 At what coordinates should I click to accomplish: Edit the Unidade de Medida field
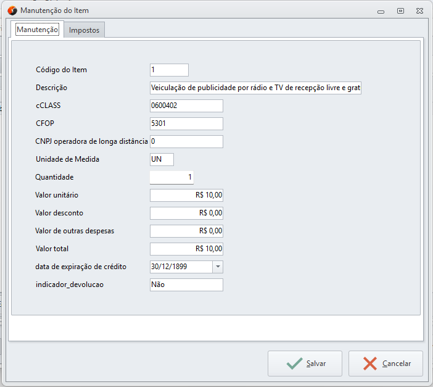coord(162,160)
